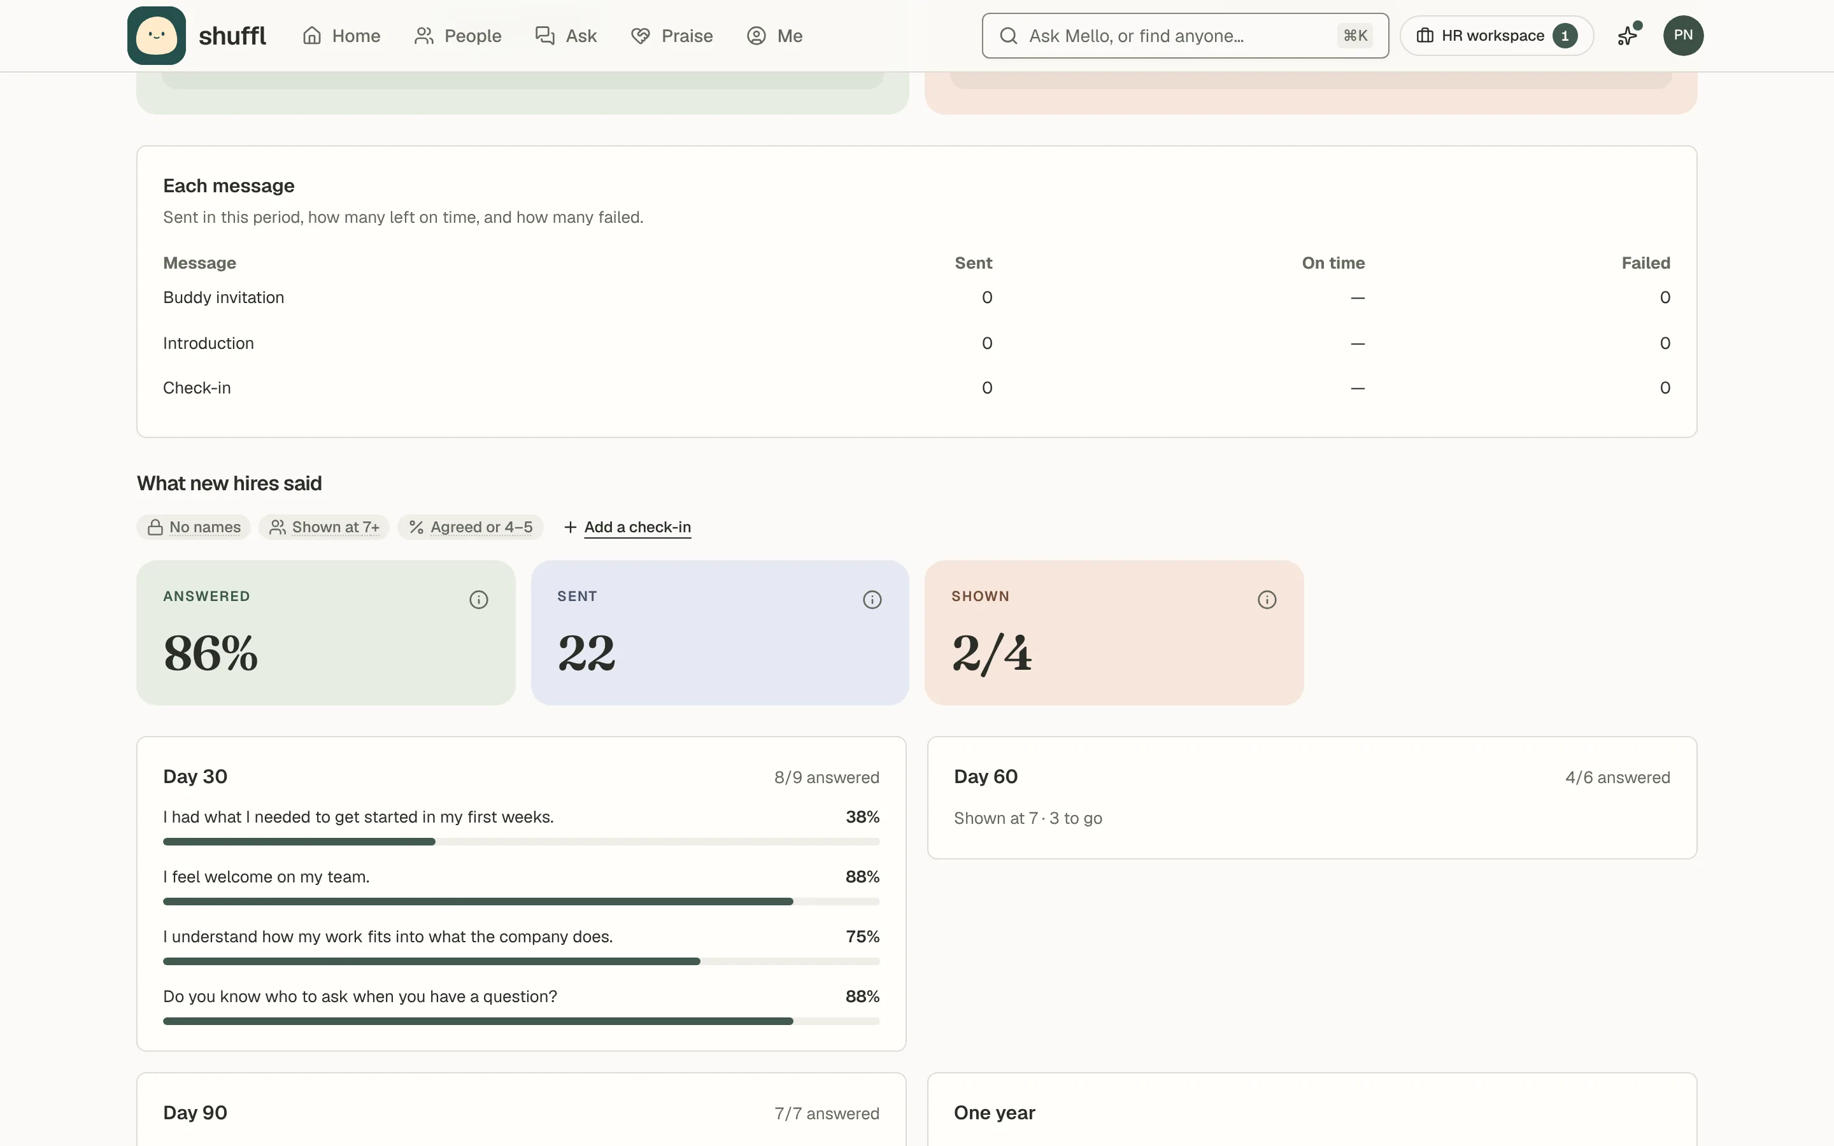
Task: Click the 75% company fit progress bar
Action: pyautogui.click(x=522, y=961)
